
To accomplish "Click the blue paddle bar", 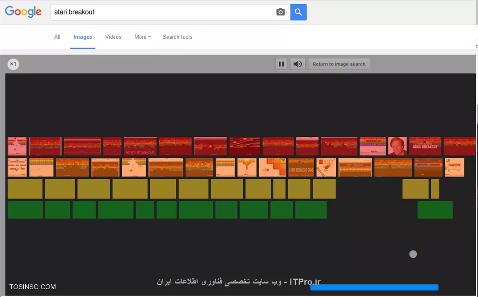I will (374, 287).
